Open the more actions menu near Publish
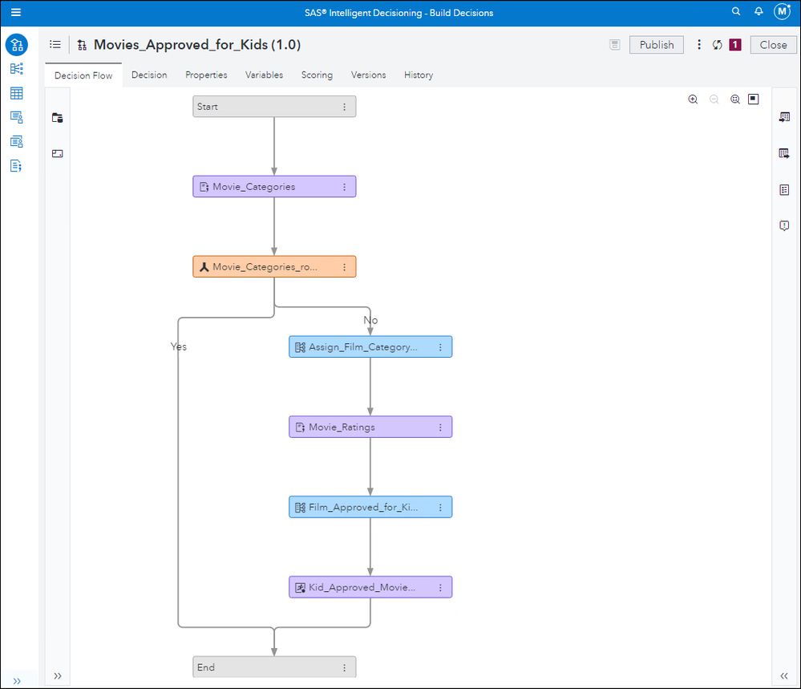Screen dimensions: 801x689 pyautogui.click(x=699, y=45)
